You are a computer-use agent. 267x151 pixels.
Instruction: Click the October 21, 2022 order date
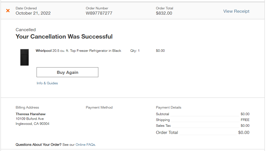[33, 13]
